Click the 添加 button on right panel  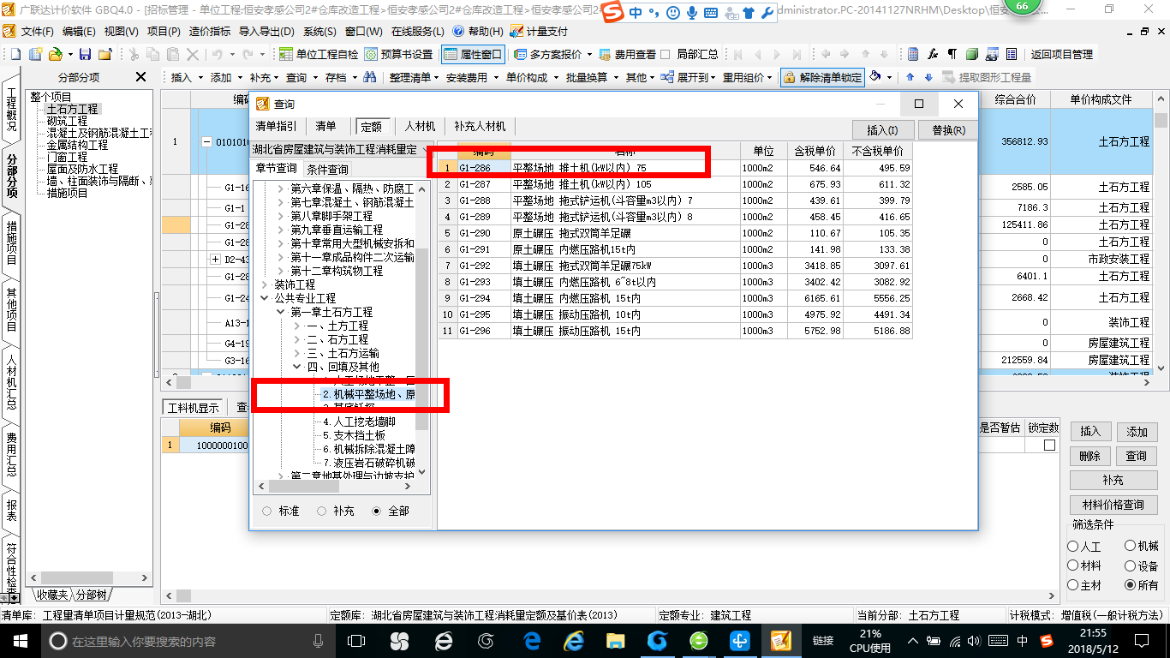coord(1137,432)
